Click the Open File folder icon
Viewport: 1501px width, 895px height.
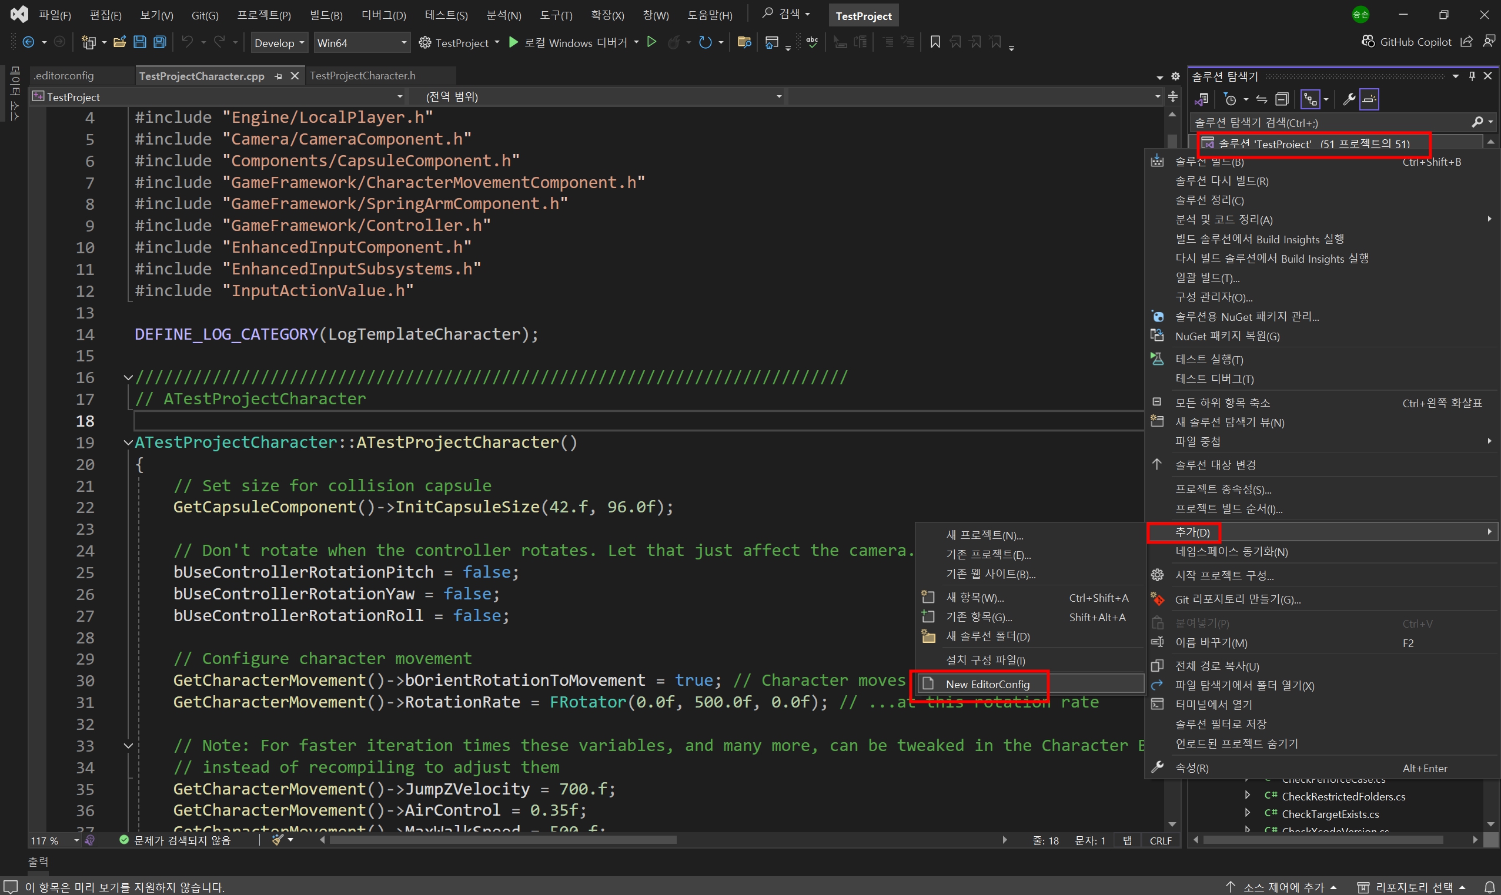(x=119, y=42)
